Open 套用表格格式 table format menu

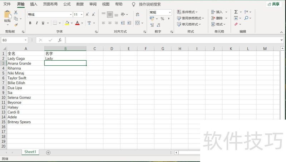[x=191, y=18]
